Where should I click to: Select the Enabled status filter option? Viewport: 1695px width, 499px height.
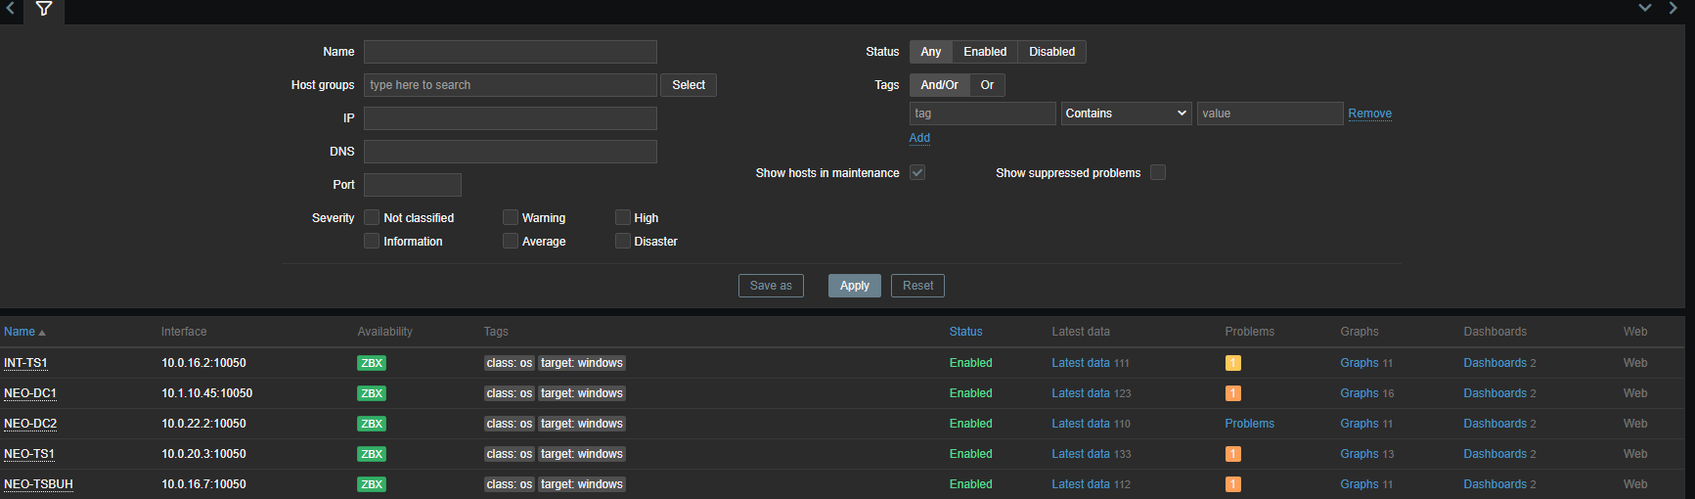(x=984, y=52)
